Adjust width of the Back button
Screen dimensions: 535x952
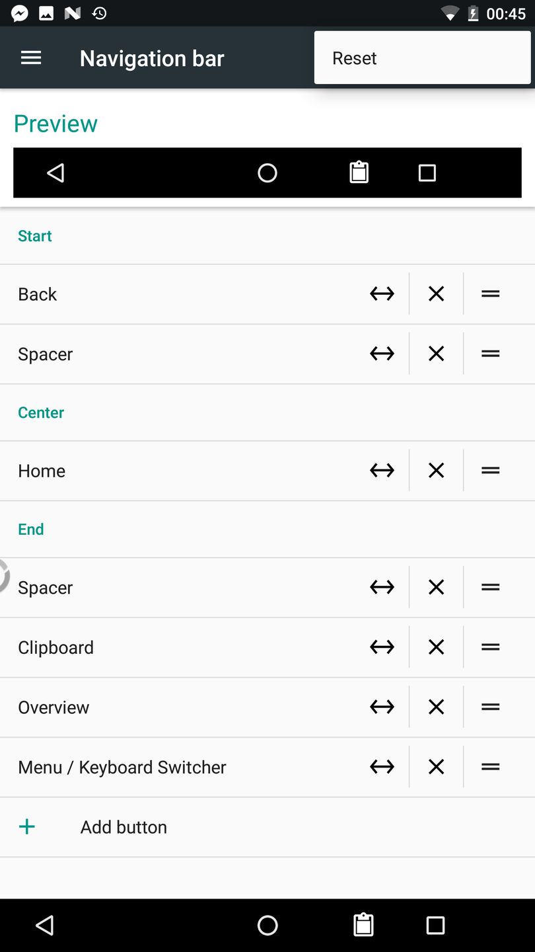[x=382, y=294]
